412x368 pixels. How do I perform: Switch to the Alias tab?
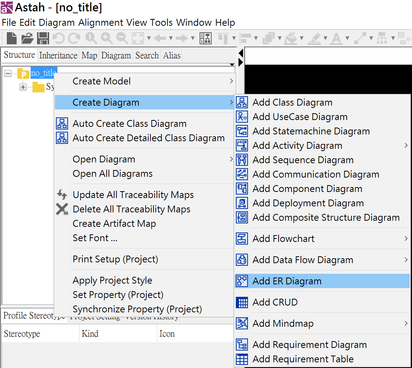(172, 55)
